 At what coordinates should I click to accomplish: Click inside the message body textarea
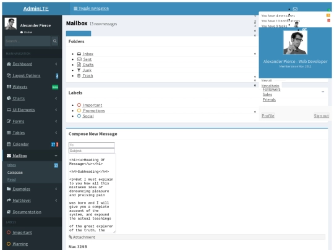click(x=92, y=193)
